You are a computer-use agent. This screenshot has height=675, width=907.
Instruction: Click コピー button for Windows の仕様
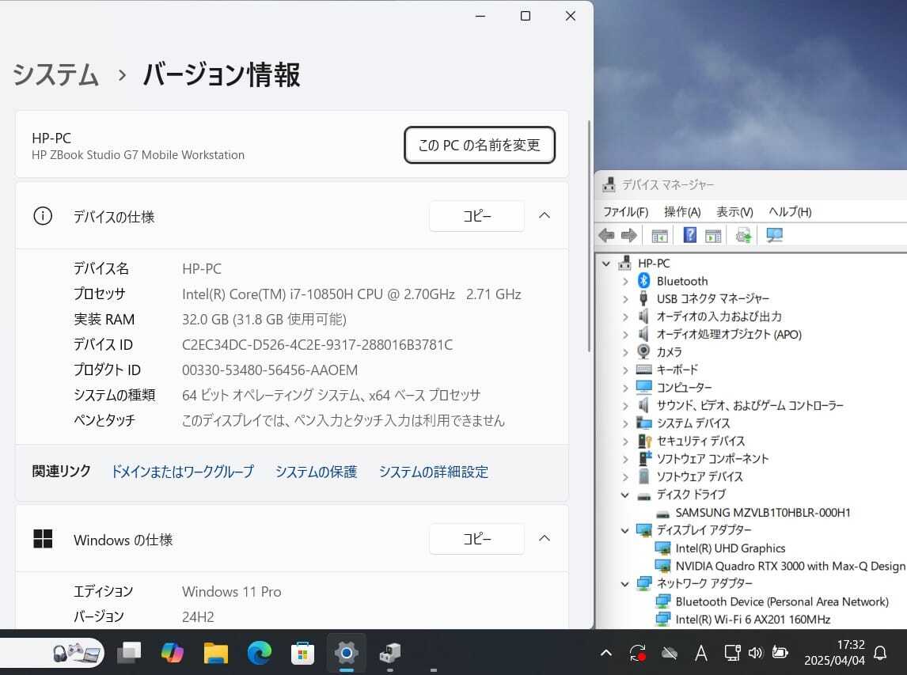[x=476, y=538]
